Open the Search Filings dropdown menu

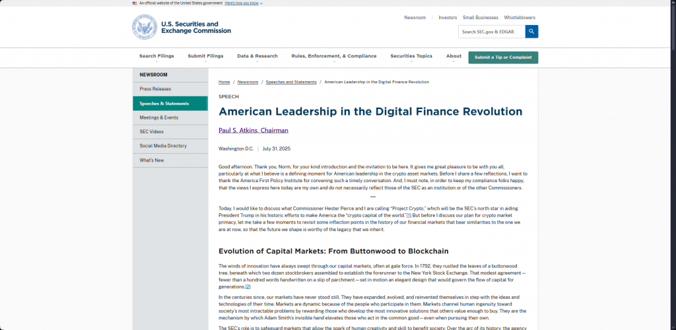pos(156,57)
